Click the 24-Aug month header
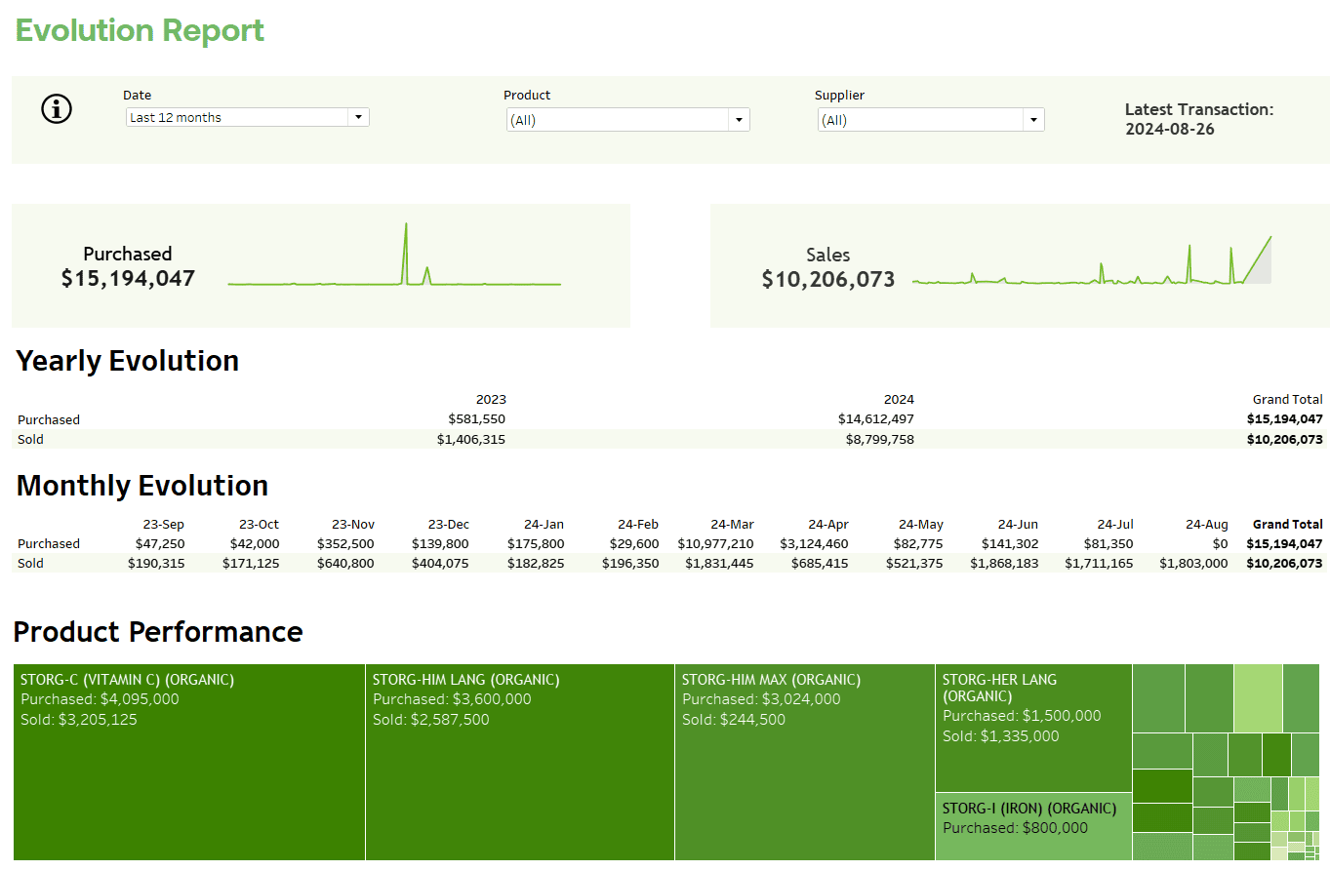Image resolution: width=1330 pixels, height=870 pixels. coord(1207,524)
